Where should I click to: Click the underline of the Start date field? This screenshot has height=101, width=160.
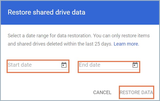pos(38,70)
